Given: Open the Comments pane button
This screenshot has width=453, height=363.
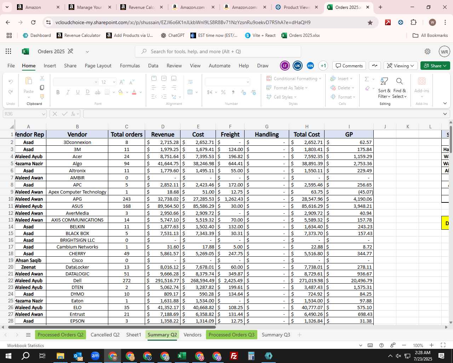Looking at the screenshot, I should click(x=349, y=66).
